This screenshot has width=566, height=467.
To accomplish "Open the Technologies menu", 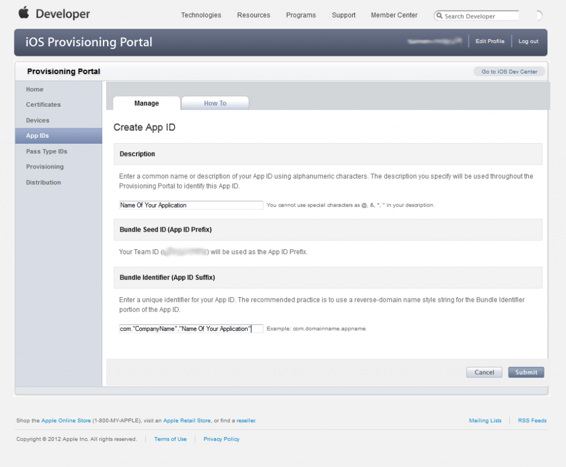I will (201, 15).
